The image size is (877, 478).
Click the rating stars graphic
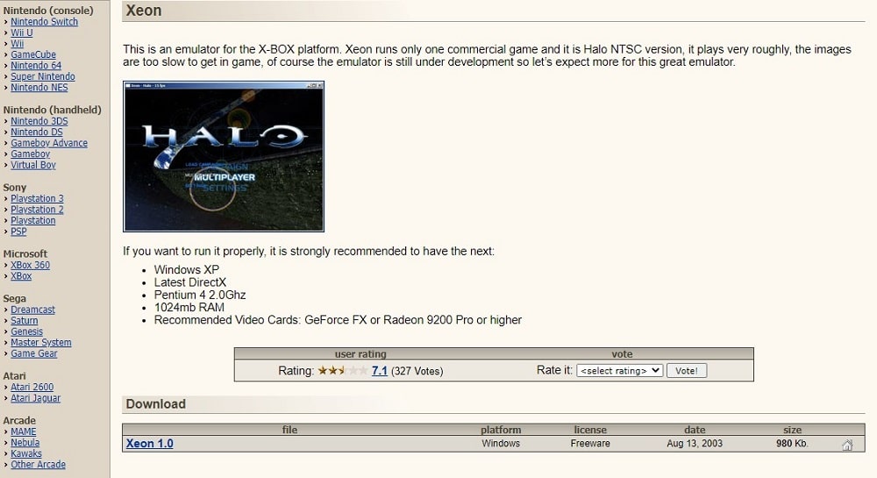point(342,370)
